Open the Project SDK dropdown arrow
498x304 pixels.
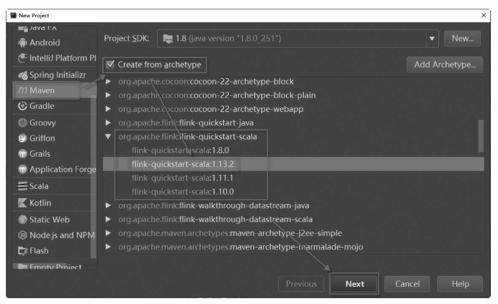[x=432, y=38]
